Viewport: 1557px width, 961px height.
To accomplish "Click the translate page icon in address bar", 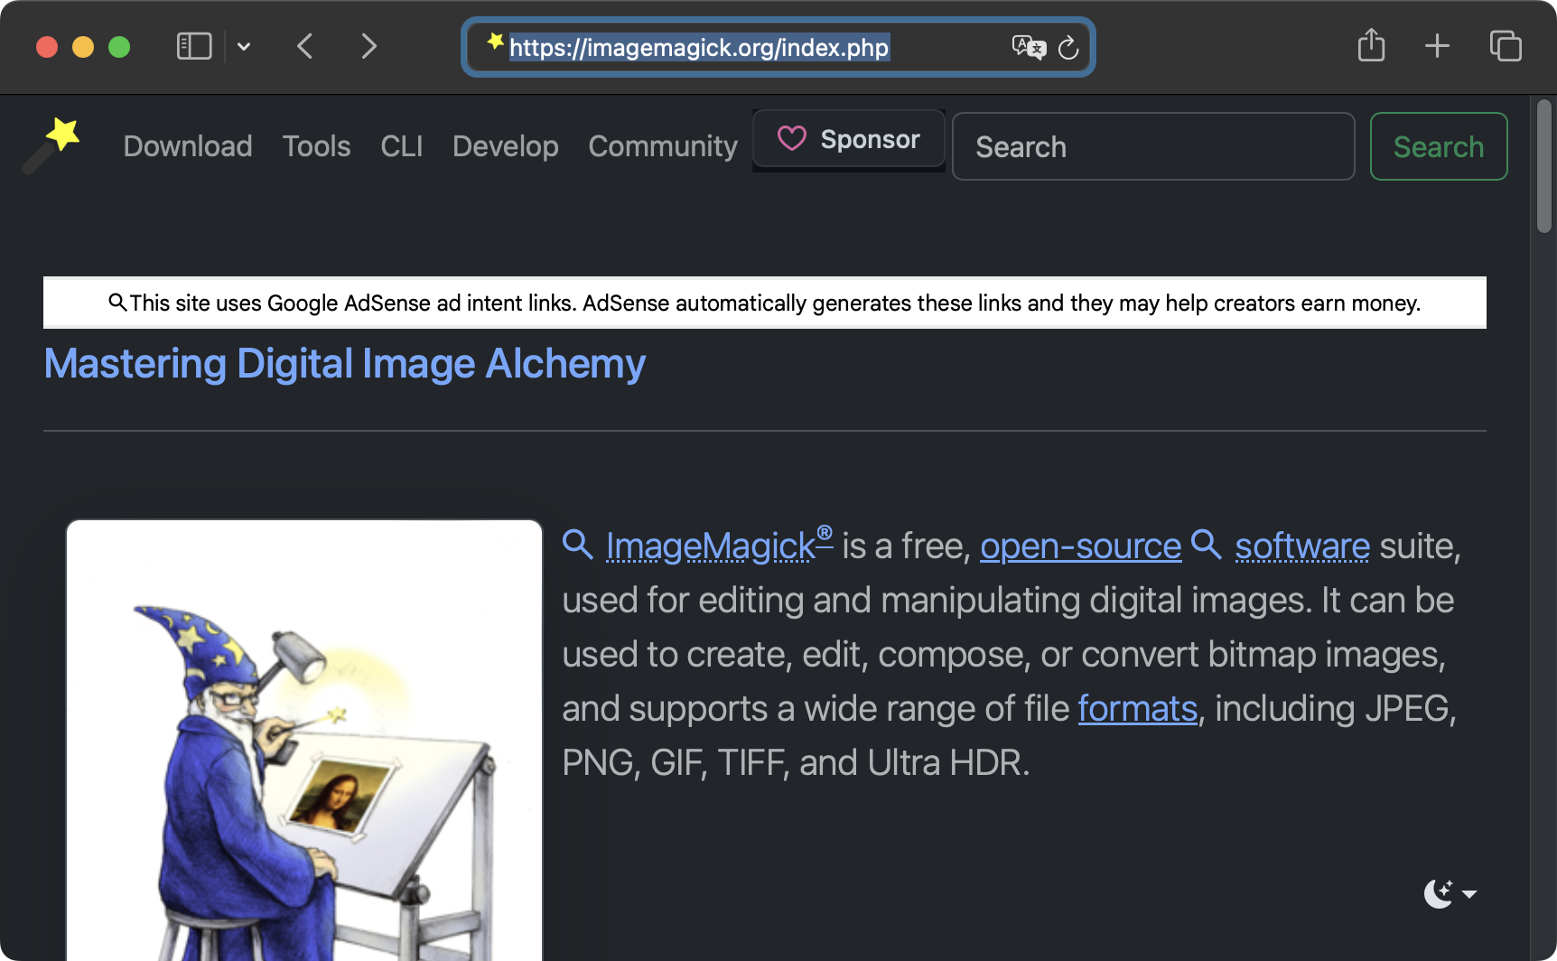I will click(x=1029, y=47).
